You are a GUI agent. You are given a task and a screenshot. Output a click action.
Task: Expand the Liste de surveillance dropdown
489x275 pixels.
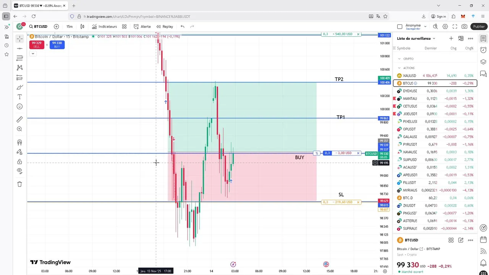click(x=416, y=38)
